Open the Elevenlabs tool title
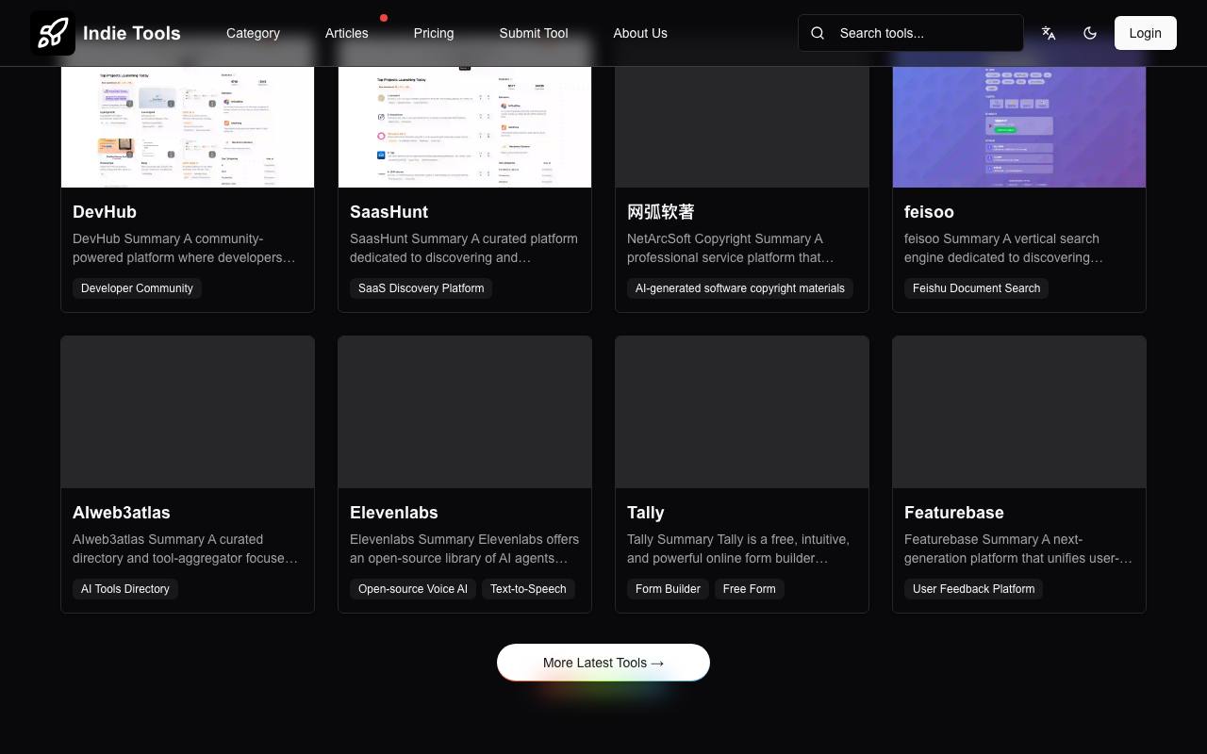This screenshot has height=754, width=1207. 394,513
